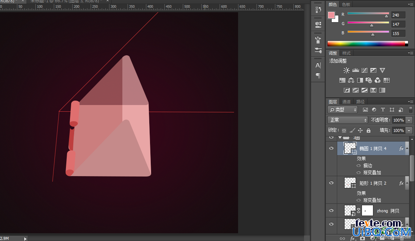Add an Exposure adjustment layer
Image resolution: width=415 pixels, height=241 pixels.
tap(373, 70)
